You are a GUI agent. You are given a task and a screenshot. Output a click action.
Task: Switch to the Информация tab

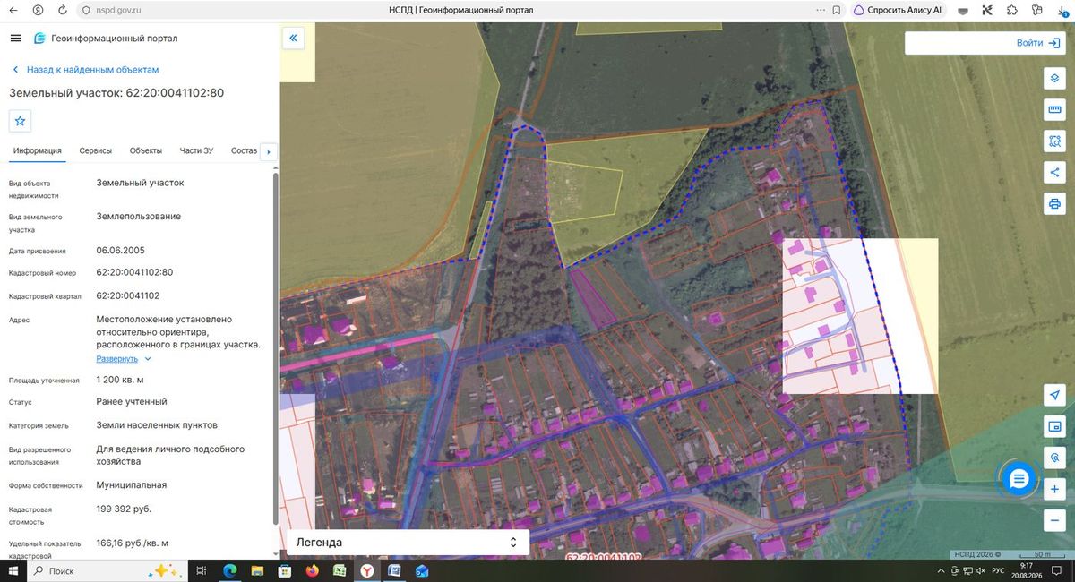click(x=37, y=150)
